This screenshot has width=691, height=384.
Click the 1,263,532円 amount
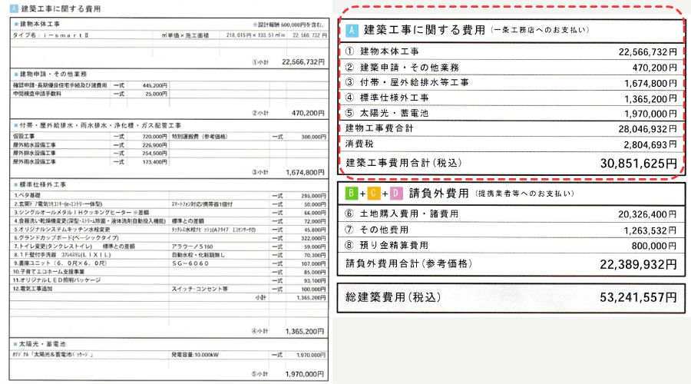(x=650, y=230)
